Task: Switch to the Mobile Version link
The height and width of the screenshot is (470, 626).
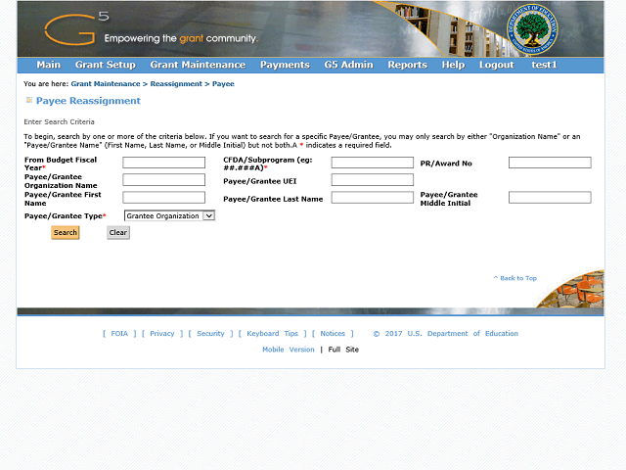Action: 289,350
